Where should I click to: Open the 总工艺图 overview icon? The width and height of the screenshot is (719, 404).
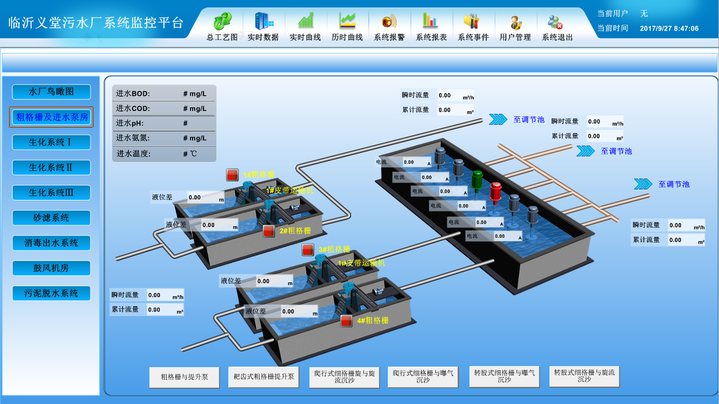tap(222, 22)
